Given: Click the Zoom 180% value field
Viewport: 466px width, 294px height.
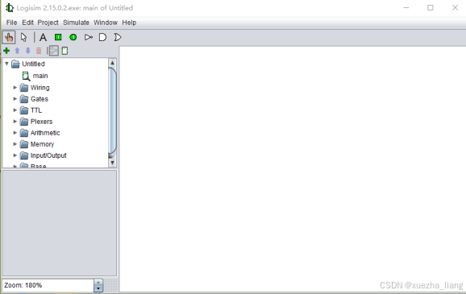Looking at the screenshot, I should [48, 285].
